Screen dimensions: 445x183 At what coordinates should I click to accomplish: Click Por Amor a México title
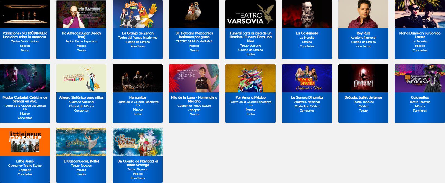(x=250, y=97)
